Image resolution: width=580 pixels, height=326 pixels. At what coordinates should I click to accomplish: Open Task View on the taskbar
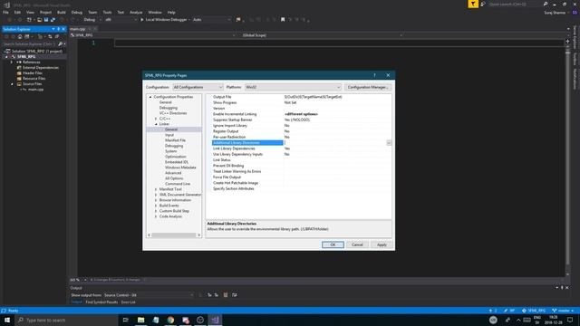(x=125, y=320)
